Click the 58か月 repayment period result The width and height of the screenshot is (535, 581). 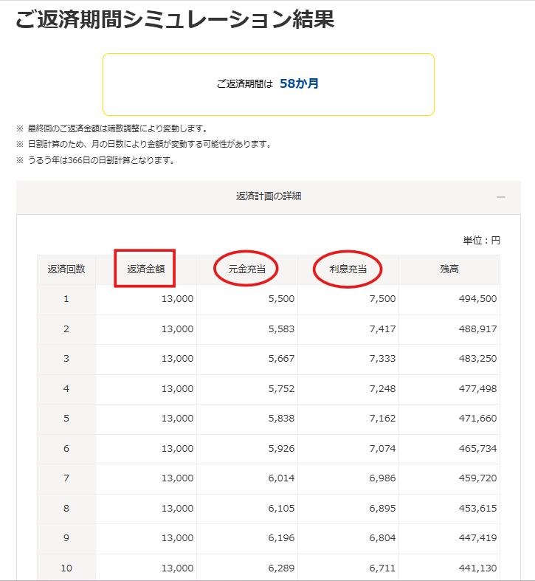tap(299, 83)
